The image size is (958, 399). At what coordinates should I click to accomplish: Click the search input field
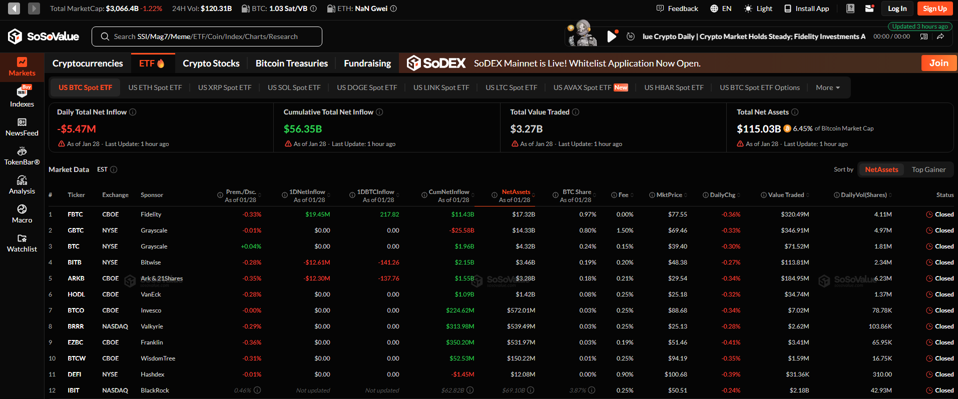click(x=207, y=36)
